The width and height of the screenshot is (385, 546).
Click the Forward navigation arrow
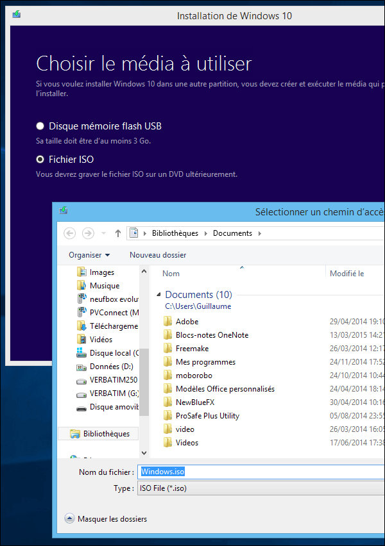pos(89,233)
